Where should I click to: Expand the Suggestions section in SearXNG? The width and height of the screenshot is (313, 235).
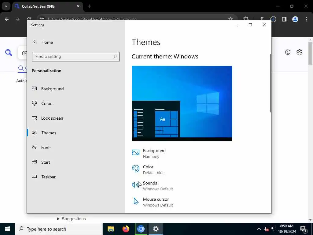coord(71,219)
